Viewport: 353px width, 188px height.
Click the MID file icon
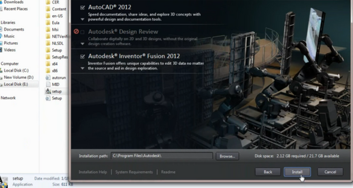pyautogui.click(x=48, y=85)
